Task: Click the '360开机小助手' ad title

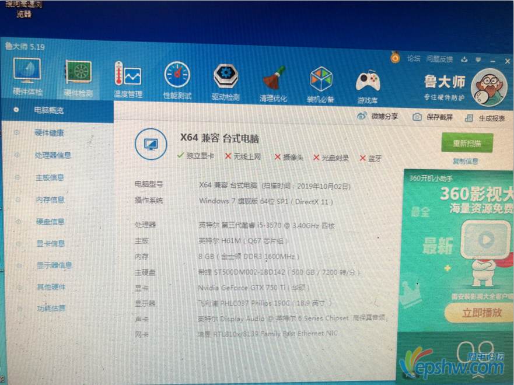Action: click(431, 178)
